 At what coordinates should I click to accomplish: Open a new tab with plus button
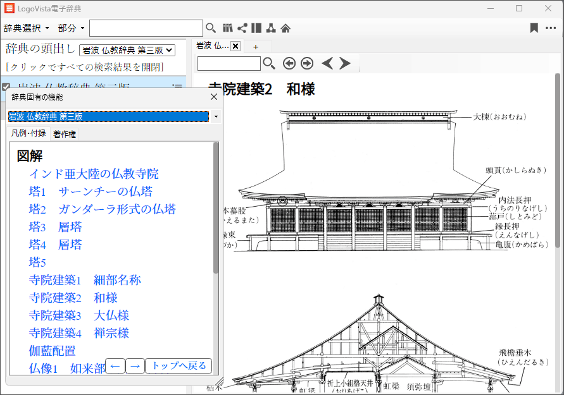[x=256, y=47]
